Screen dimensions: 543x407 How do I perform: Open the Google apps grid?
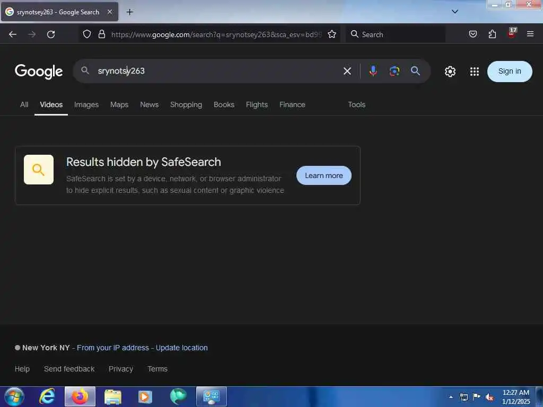(x=475, y=72)
